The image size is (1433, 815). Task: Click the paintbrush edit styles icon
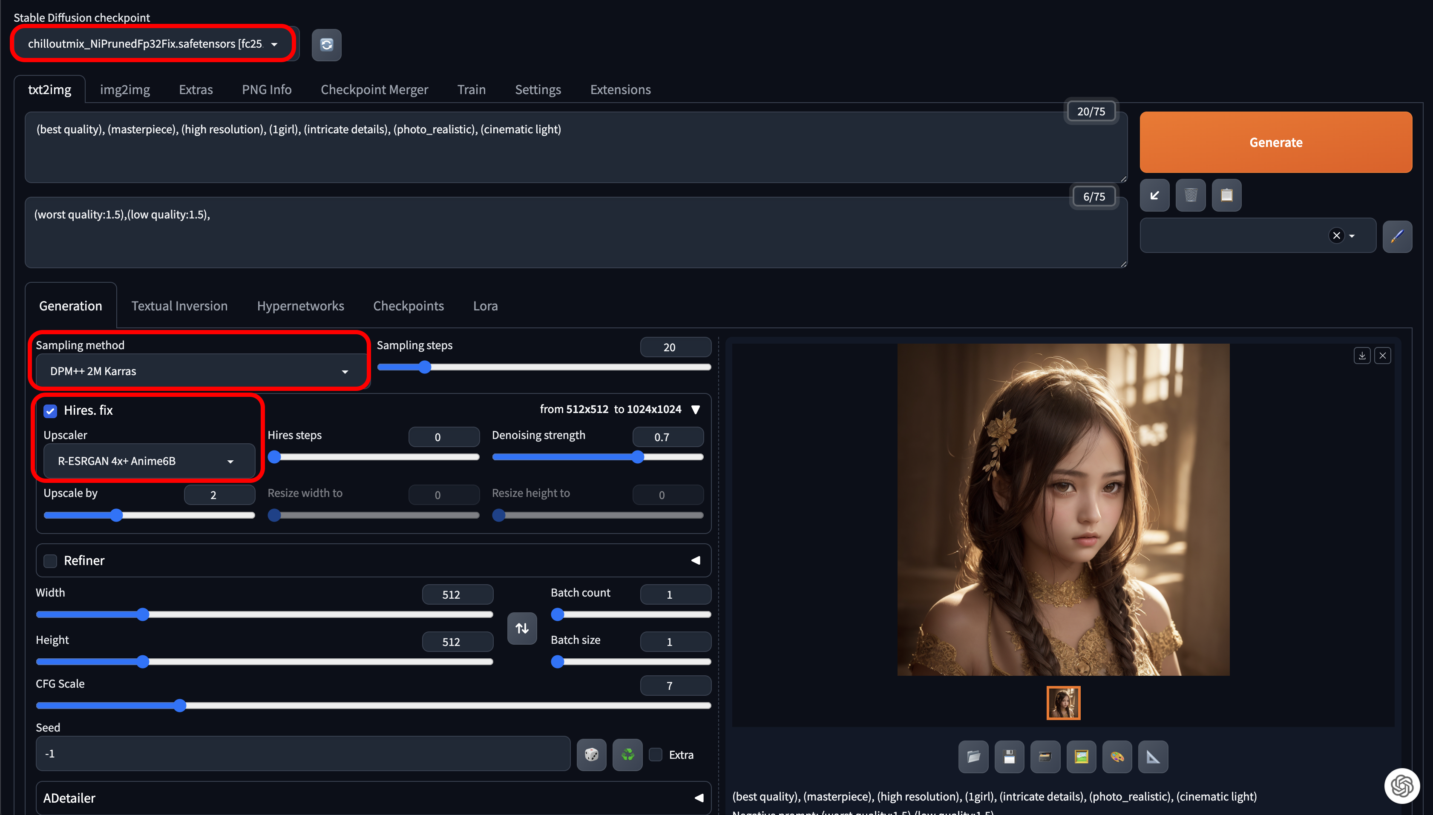pyautogui.click(x=1397, y=235)
